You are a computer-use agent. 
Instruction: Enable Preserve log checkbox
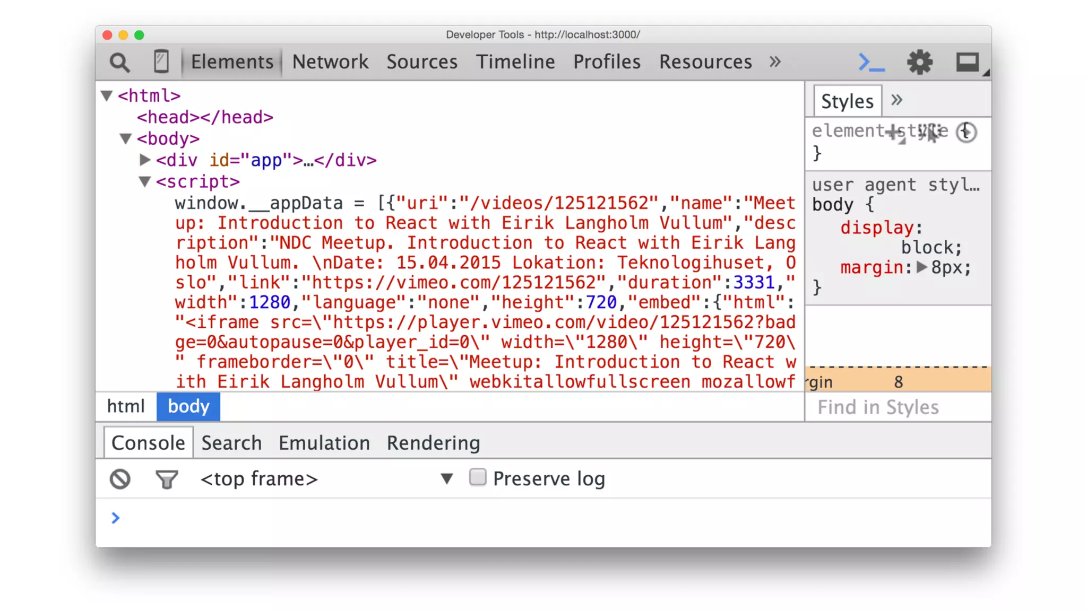point(478,477)
